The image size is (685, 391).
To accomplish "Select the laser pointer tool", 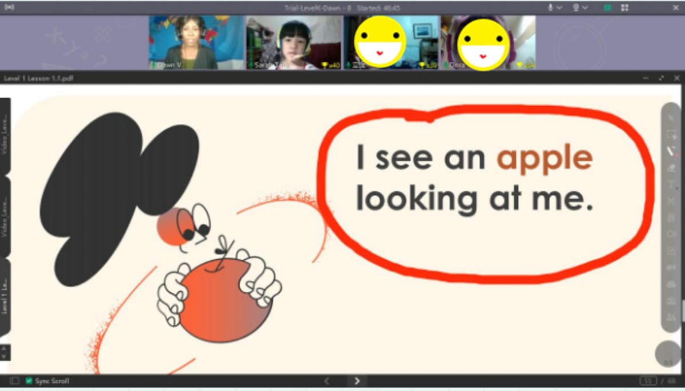I will [x=671, y=135].
